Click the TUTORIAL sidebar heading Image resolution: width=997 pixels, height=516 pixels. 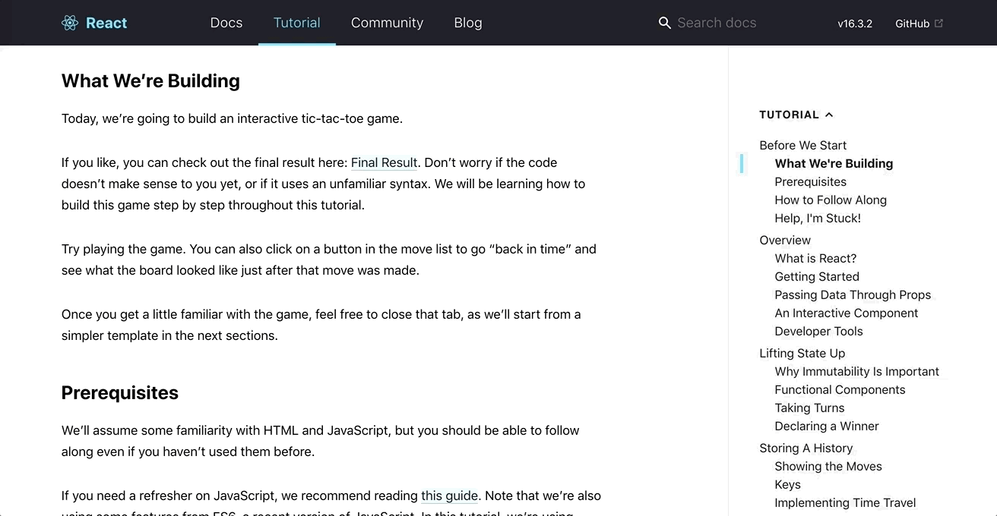point(789,115)
